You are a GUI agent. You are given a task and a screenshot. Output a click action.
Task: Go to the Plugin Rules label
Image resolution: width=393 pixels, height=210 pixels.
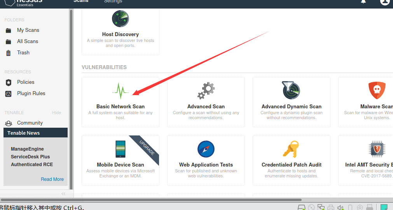pyautogui.click(x=31, y=94)
